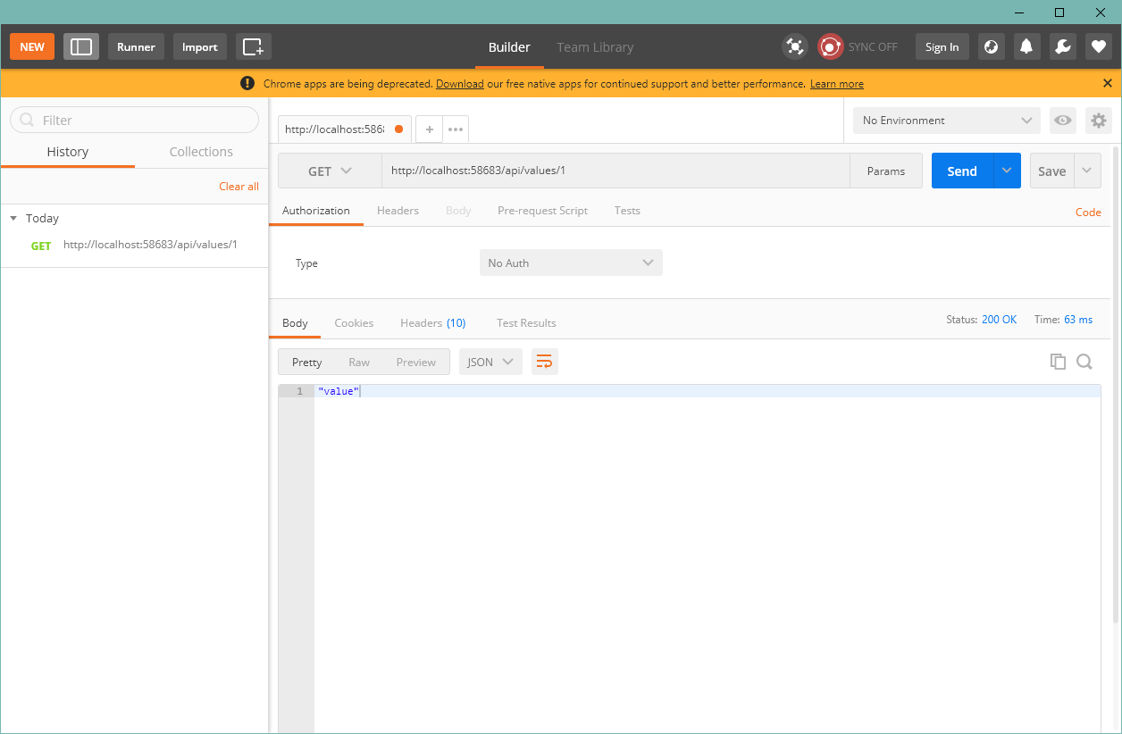Dismiss the deprecation banner
The width and height of the screenshot is (1122, 734).
pyautogui.click(x=1108, y=83)
